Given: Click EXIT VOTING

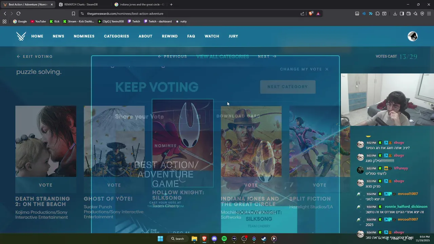Looking at the screenshot, I should 35,57.
